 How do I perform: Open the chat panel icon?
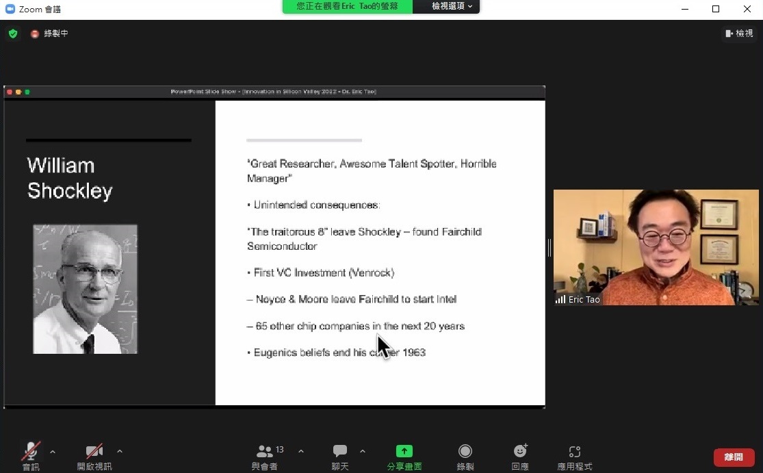click(x=340, y=451)
